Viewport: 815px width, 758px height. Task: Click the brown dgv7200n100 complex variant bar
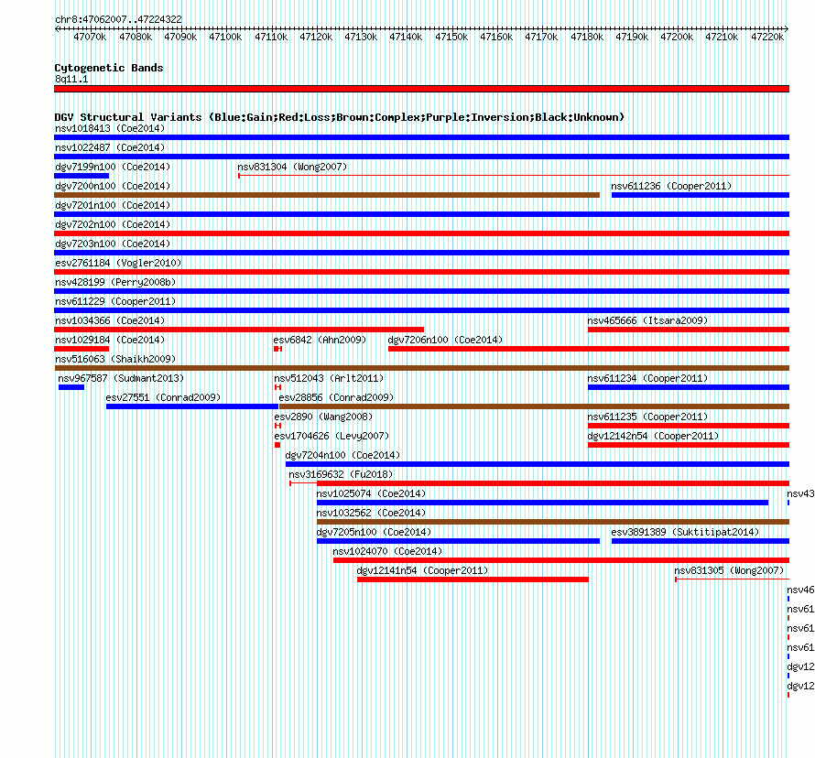pos(327,195)
